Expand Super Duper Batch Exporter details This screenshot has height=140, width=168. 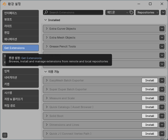click(x=47, y=89)
